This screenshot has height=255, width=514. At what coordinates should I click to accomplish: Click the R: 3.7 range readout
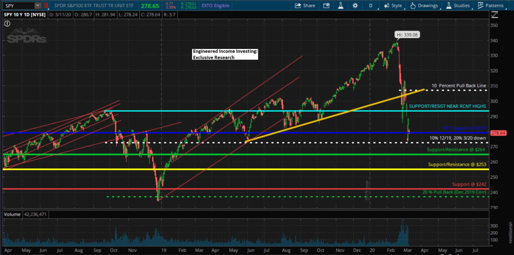click(x=169, y=15)
